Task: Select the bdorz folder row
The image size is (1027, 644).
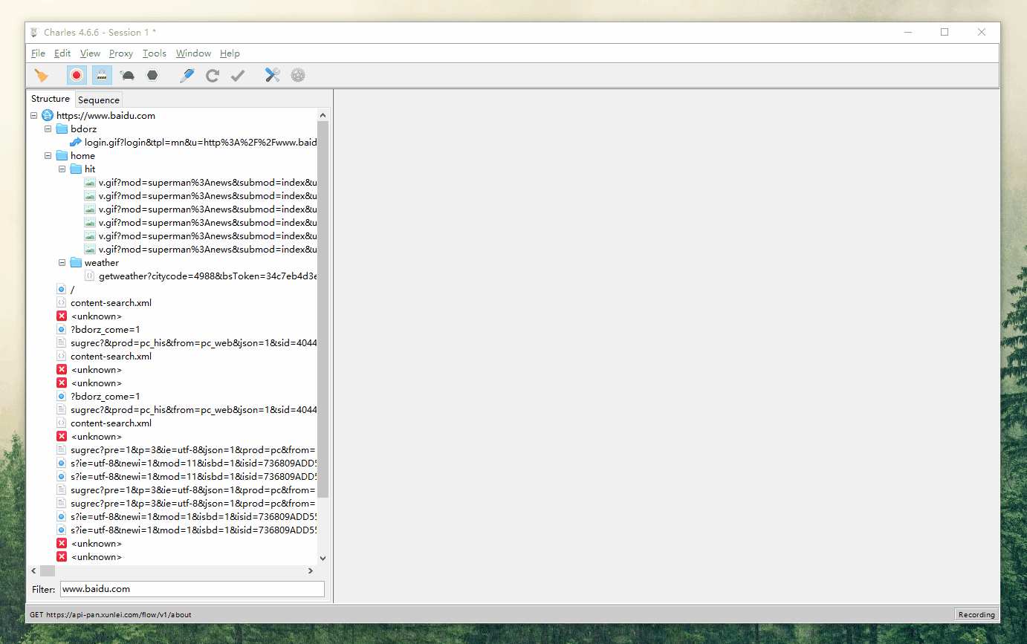Action: [x=77, y=129]
